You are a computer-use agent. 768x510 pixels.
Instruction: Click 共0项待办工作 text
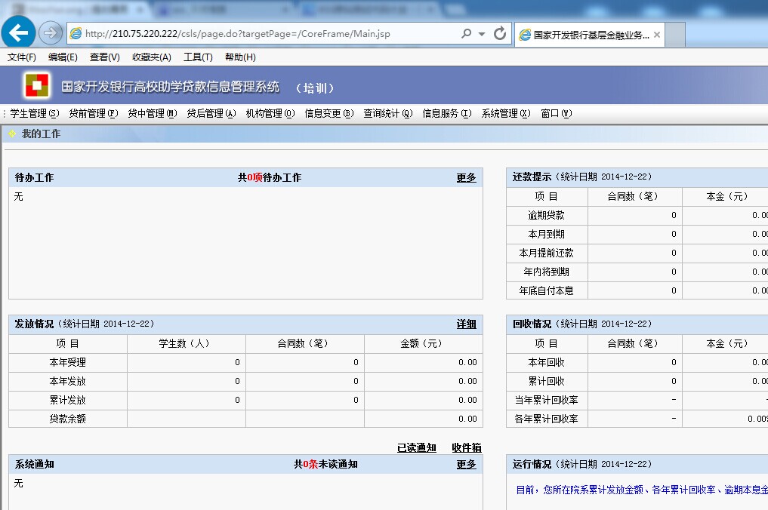270,177
